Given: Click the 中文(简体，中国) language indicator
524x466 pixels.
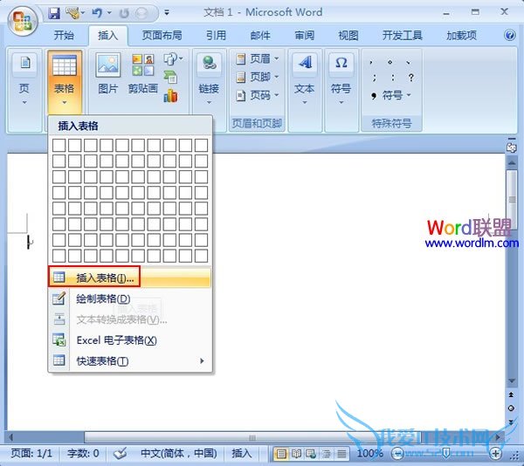Looking at the screenshot, I should tap(179, 453).
